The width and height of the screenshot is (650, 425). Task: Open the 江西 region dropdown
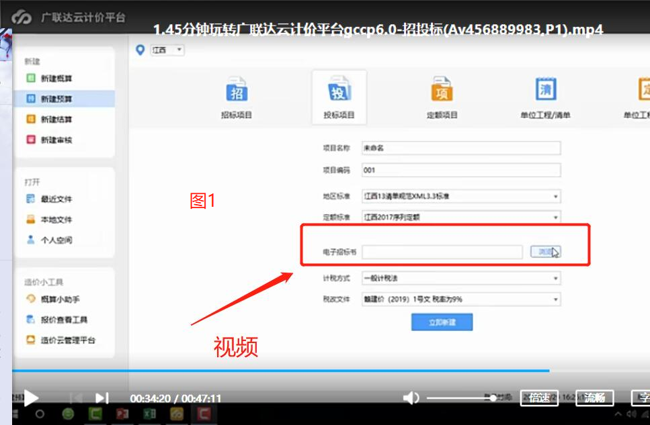click(x=167, y=50)
